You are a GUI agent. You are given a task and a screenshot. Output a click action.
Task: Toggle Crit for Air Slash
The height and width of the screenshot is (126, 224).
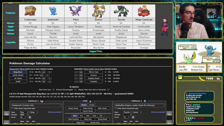[x=43, y=78]
